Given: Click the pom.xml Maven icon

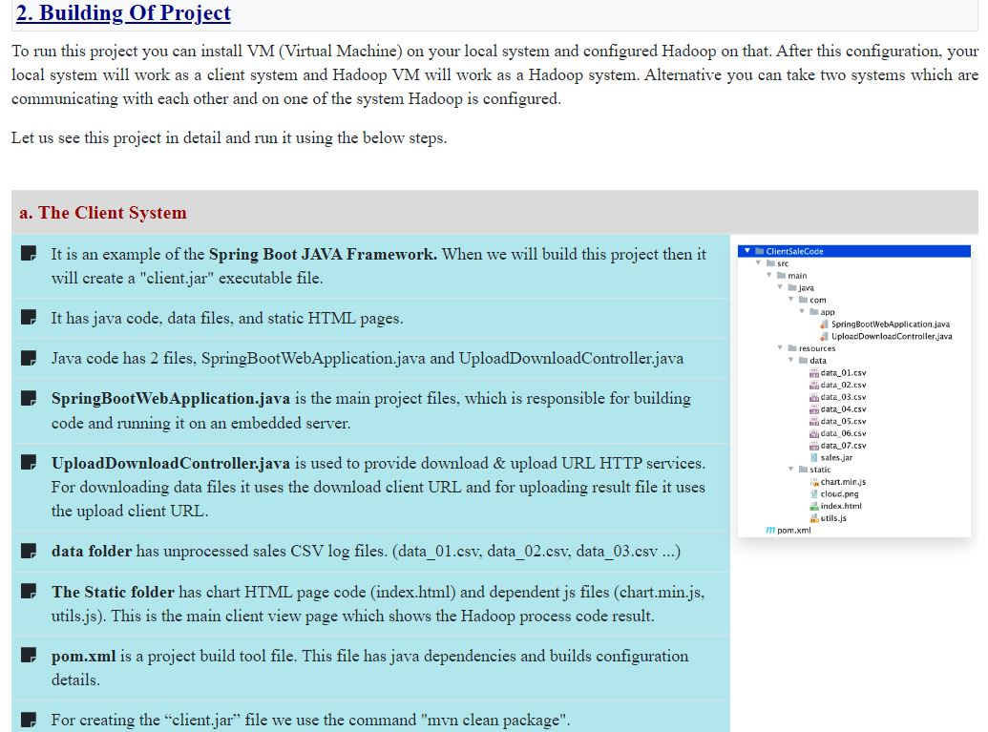Looking at the screenshot, I should click(769, 530).
